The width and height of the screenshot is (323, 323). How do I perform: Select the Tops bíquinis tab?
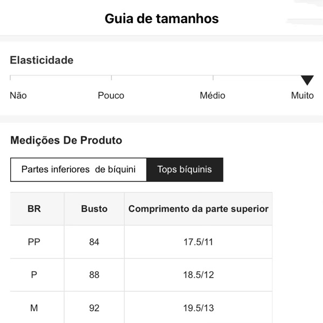(185, 170)
